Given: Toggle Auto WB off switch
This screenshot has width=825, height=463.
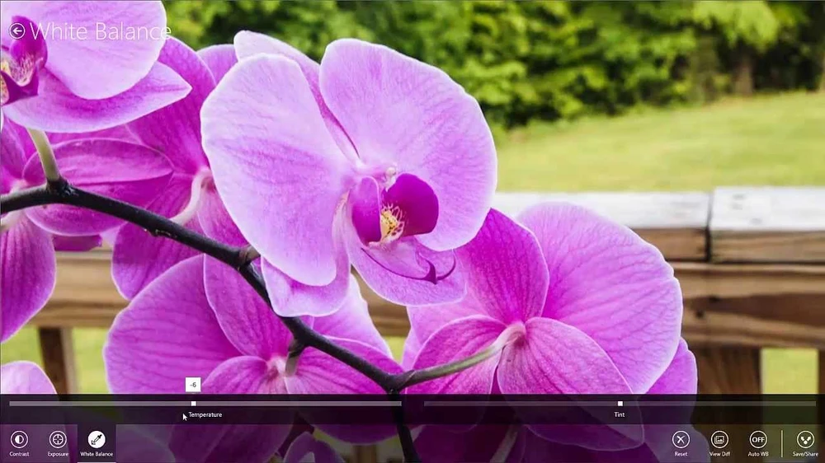Looking at the screenshot, I should pyautogui.click(x=757, y=443).
